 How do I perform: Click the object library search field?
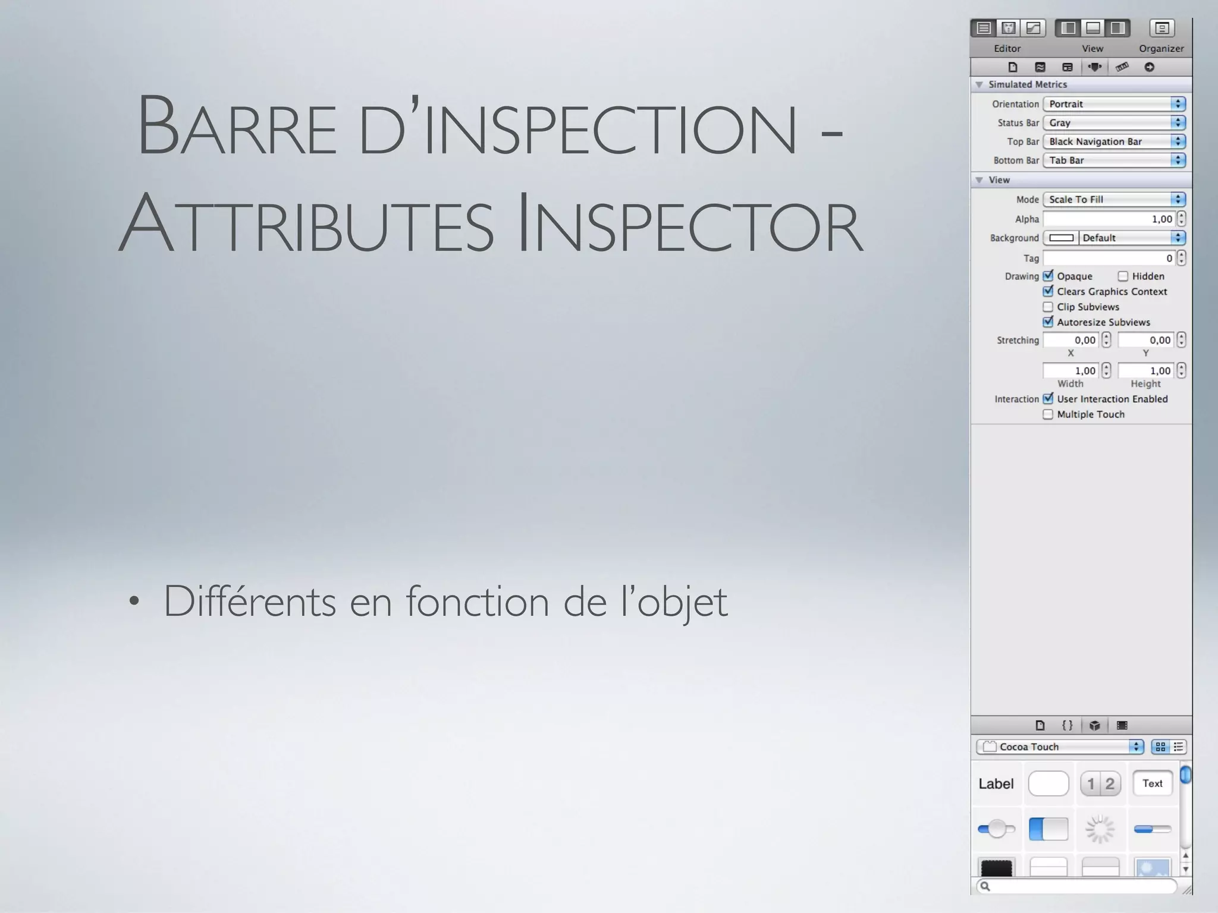(x=1077, y=886)
